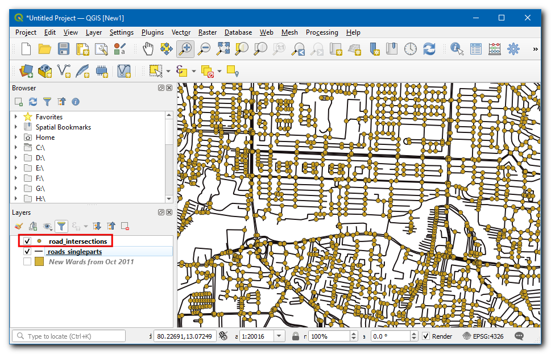Image resolution: width=551 pixels, height=354 pixels.
Task: Enable the New Wards from Oct 2011 layer
Action: [27, 262]
